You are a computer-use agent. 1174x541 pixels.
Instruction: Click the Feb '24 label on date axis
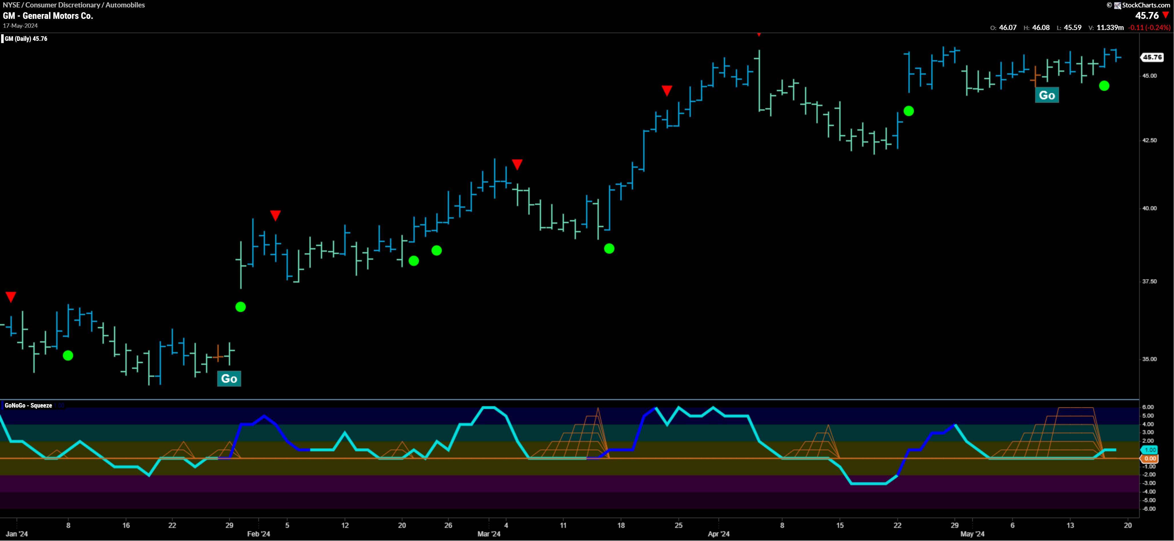coord(258,534)
